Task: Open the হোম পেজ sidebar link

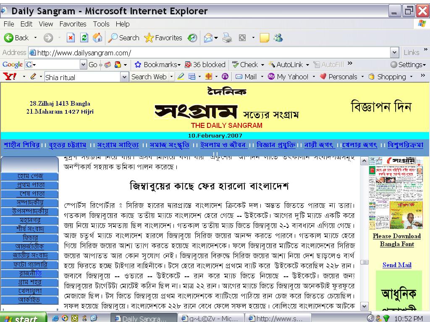Action: (x=30, y=176)
